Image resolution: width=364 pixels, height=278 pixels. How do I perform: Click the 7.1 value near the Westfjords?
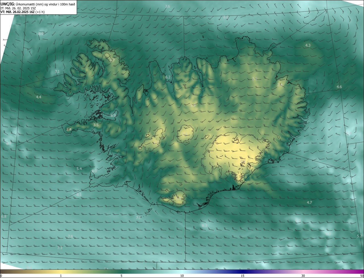[57, 72]
